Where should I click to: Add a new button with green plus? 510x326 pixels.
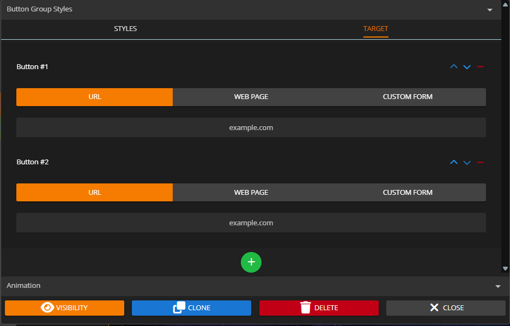pos(251,262)
